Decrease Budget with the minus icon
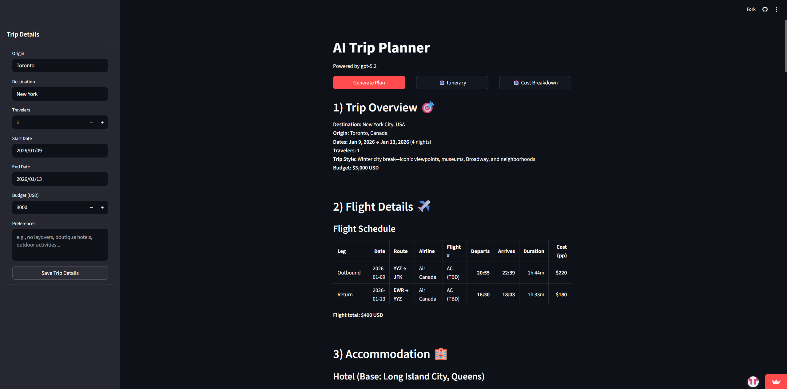Screen dimensions: 787x389 click(x=91, y=208)
